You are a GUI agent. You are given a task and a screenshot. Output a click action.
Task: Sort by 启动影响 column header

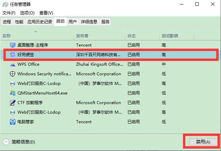[170, 36]
